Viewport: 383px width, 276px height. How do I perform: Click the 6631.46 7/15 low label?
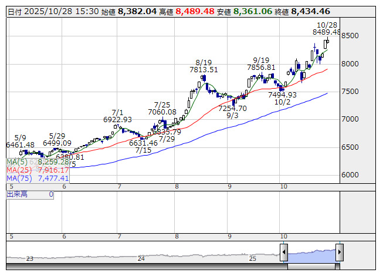pyautogui.click(x=143, y=146)
